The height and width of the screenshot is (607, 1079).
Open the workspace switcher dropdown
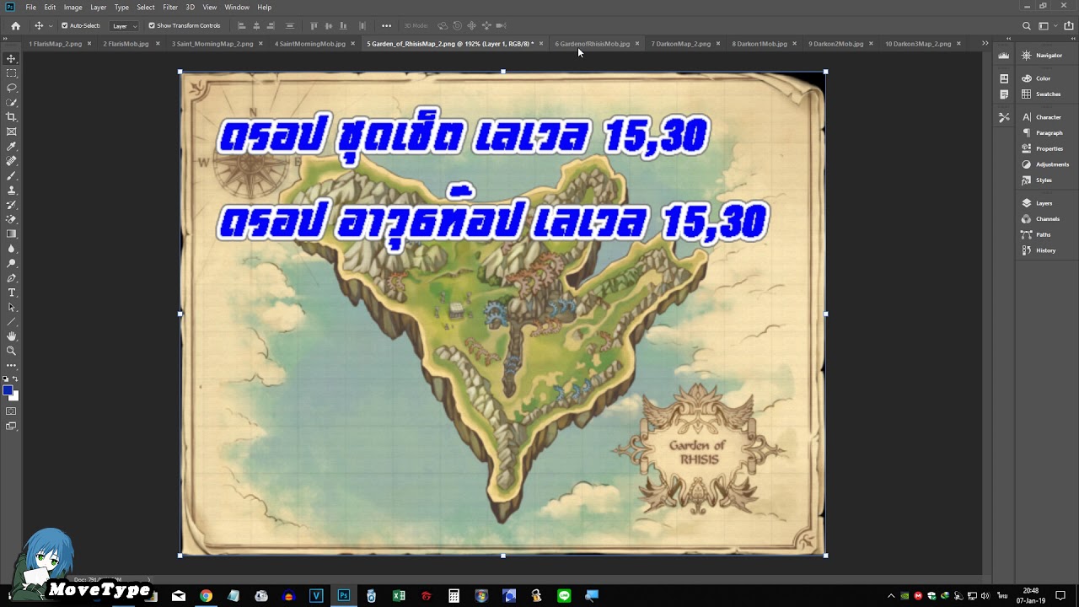coord(1047,26)
